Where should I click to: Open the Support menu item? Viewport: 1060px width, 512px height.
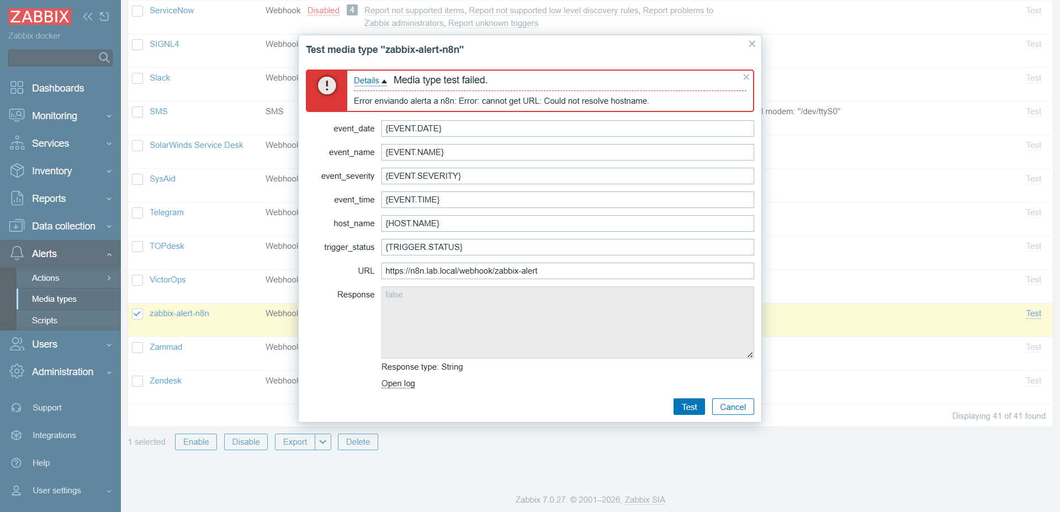47,408
